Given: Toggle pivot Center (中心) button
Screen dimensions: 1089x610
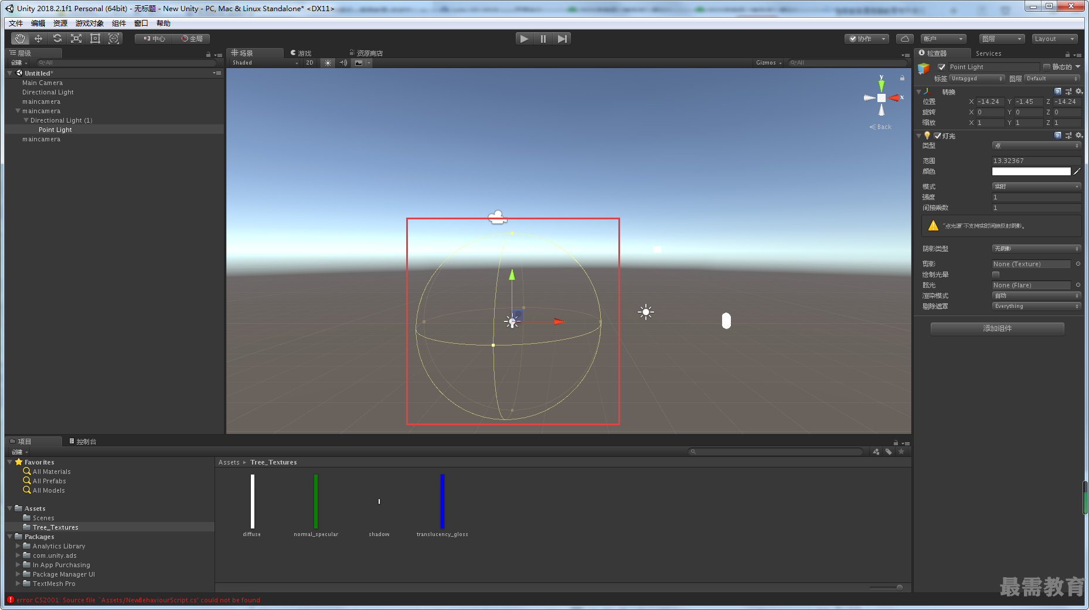Looking at the screenshot, I should [154, 39].
